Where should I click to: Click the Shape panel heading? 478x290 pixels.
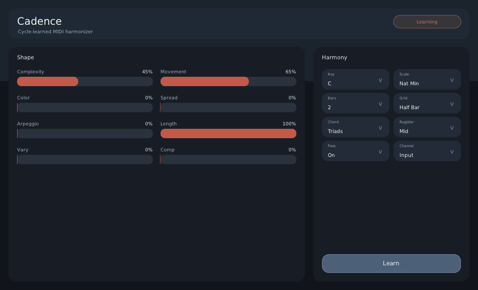coord(26,58)
